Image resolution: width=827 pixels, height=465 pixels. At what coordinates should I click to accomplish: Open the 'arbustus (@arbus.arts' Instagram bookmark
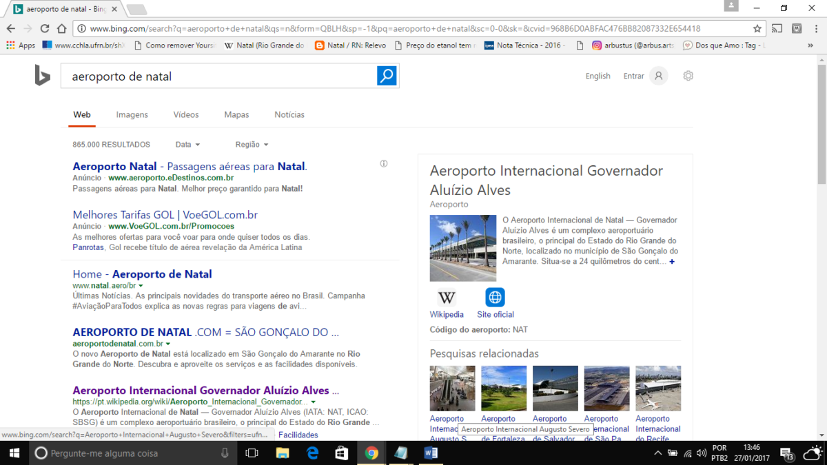[x=633, y=45]
